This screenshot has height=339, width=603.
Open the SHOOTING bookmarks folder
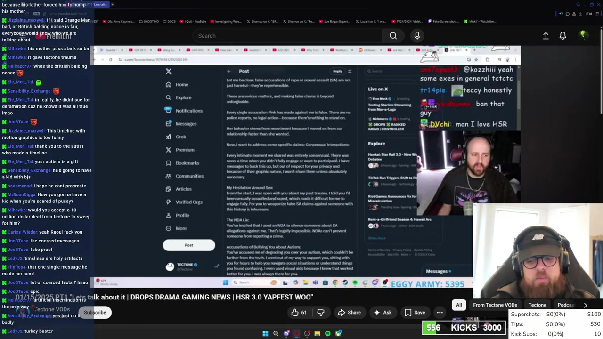[x=148, y=21]
